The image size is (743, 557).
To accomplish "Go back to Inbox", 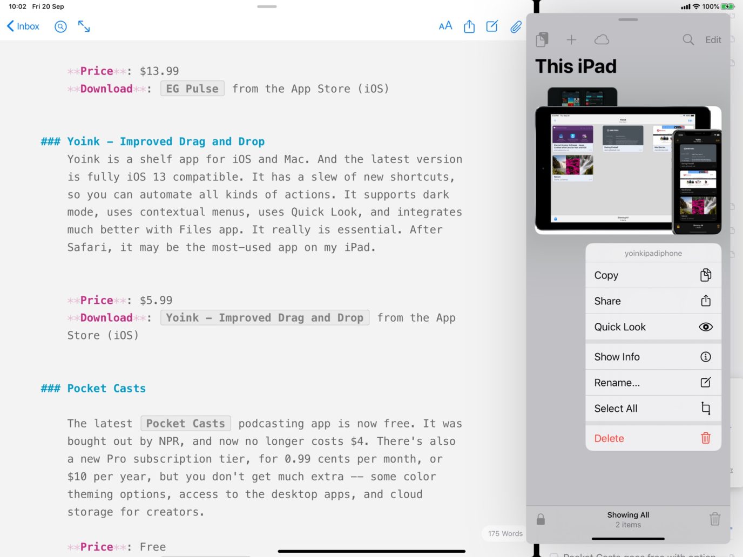I will coord(22,26).
